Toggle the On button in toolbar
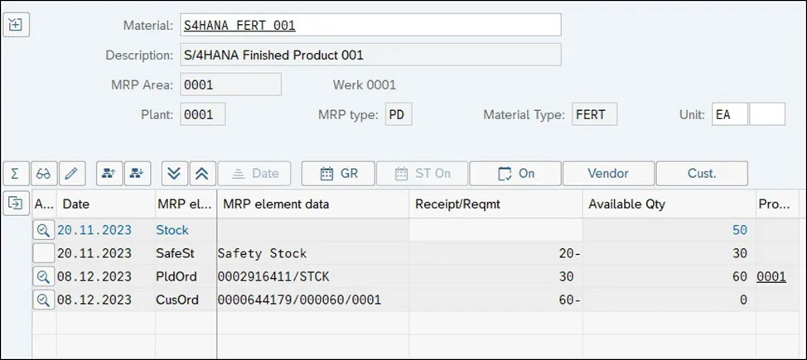The image size is (807, 360). tap(515, 173)
